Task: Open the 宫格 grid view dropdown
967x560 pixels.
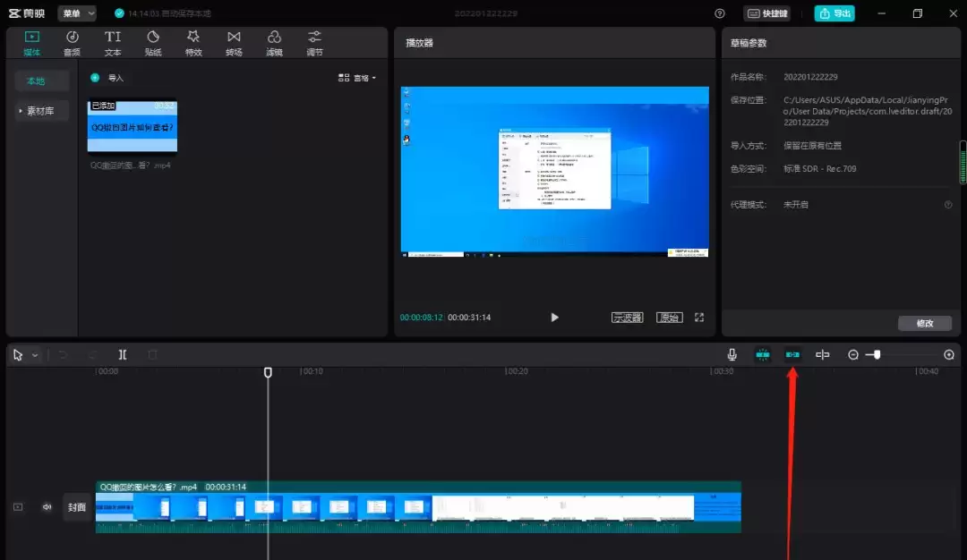Action: (357, 78)
